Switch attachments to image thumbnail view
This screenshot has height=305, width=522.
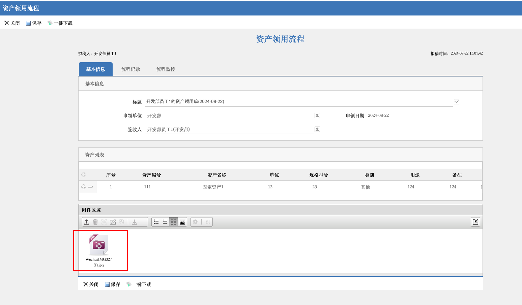[x=182, y=222]
